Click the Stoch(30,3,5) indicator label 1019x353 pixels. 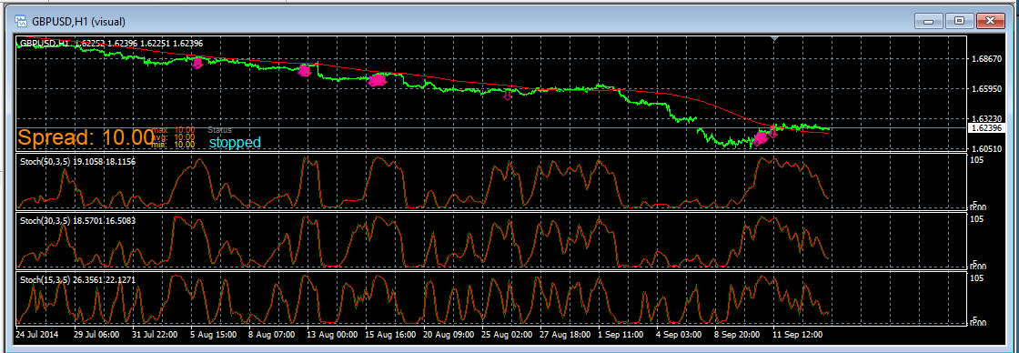coord(77,221)
